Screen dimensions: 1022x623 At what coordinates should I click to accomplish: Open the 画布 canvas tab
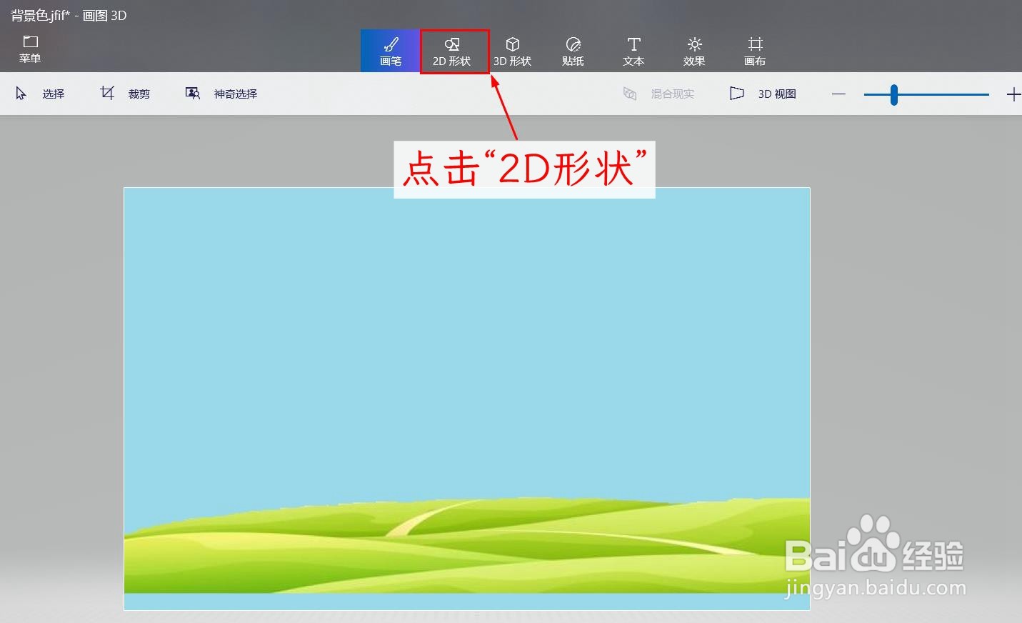pos(755,51)
